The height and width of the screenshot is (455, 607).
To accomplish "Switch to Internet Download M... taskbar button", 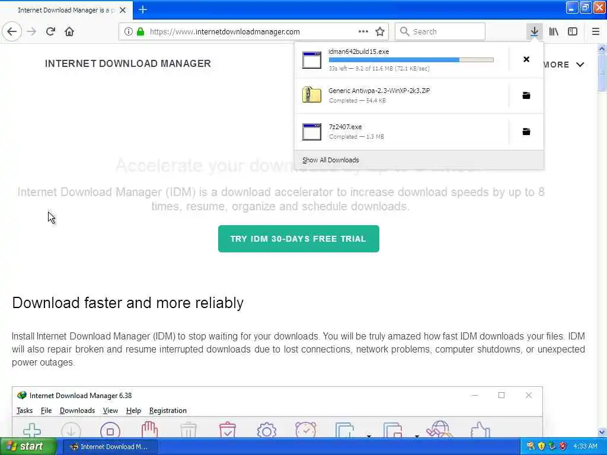I will coord(110,447).
